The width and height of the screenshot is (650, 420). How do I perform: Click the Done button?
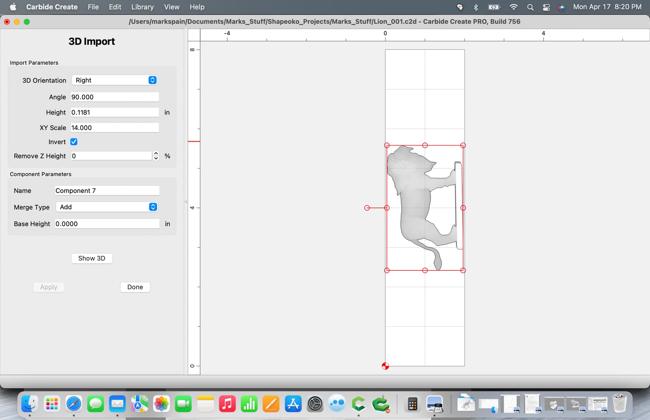click(135, 287)
